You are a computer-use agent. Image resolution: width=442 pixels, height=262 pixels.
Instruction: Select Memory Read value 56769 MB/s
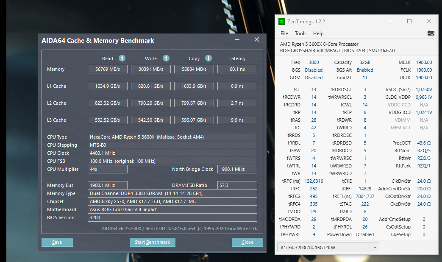[x=107, y=69]
